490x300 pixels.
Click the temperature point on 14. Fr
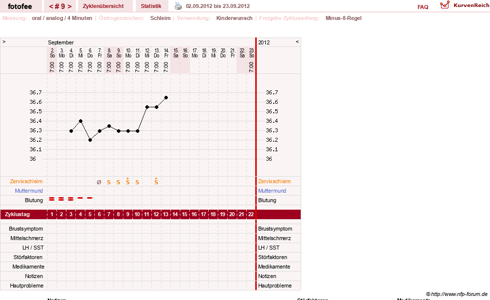tap(166, 98)
